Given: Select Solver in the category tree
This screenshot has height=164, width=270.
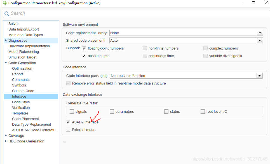Looking at the screenshot, I should point(13,24).
